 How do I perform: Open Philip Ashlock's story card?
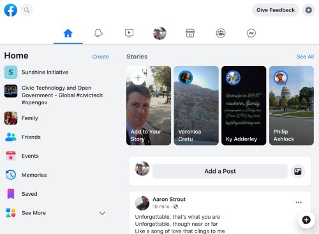(292, 106)
